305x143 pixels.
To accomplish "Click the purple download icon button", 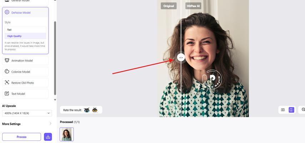I will pos(48,137).
